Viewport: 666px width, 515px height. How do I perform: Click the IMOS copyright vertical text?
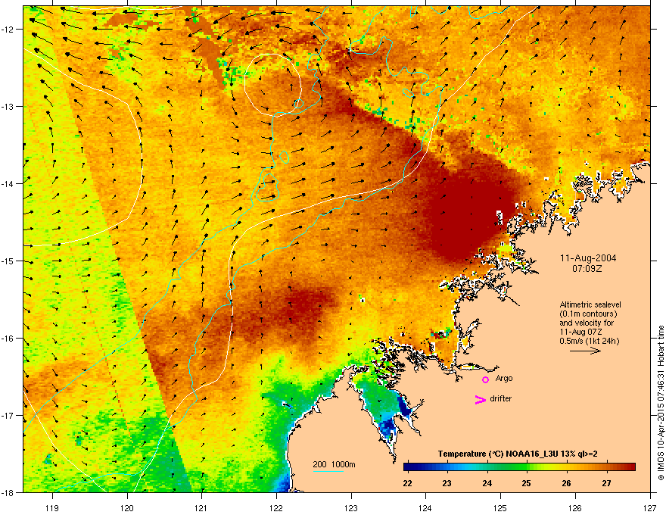(x=661, y=403)
